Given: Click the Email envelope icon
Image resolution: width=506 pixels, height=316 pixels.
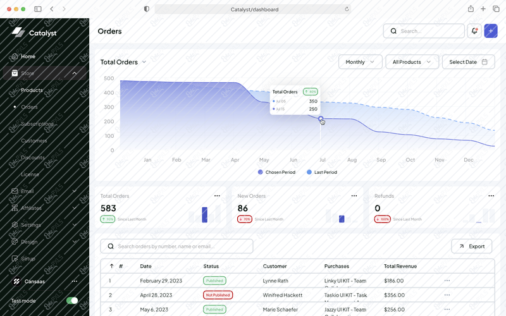Looking at the screenshot, I should (x=15, y=191).
